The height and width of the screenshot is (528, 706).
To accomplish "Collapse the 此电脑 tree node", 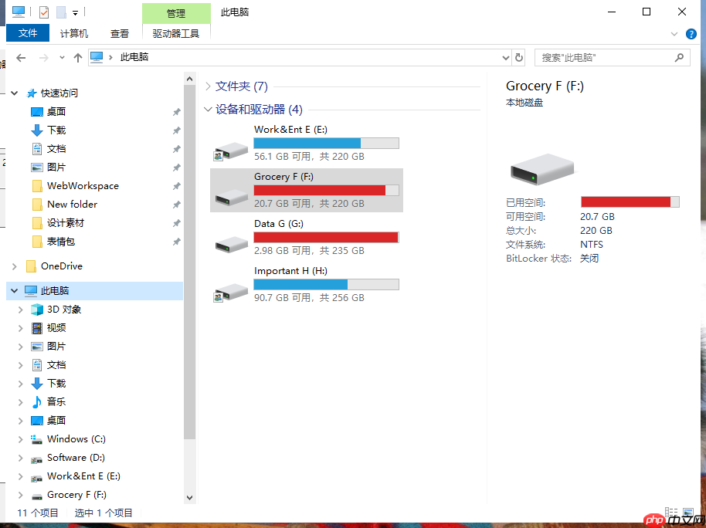I will [14, 290].
